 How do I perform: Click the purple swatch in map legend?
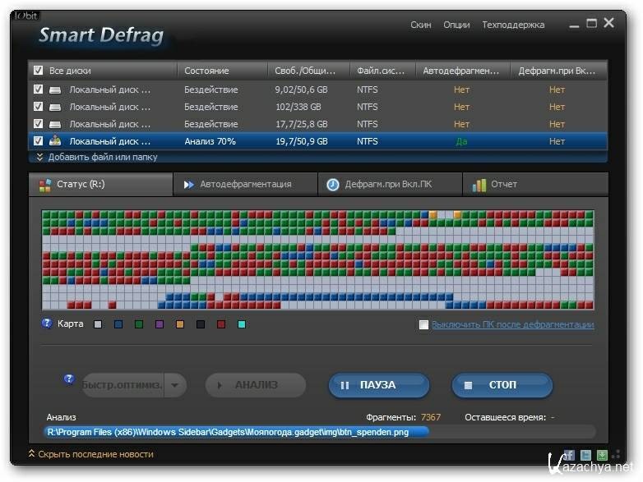tap(160, 325)
